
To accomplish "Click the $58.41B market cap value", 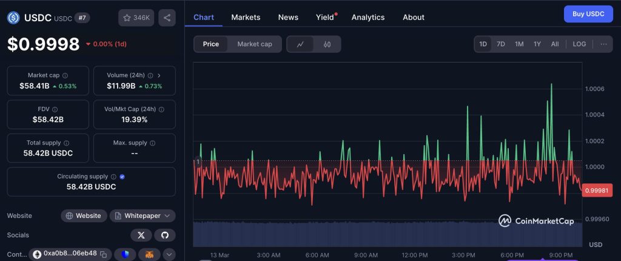I will (35, 86).
